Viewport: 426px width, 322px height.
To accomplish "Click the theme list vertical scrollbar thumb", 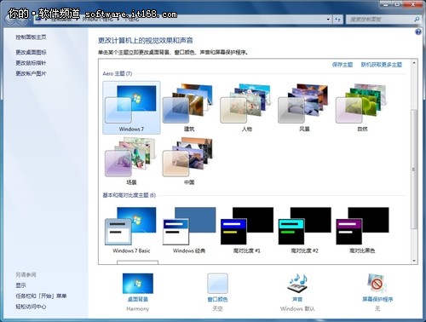I will (x=414, y=169).
